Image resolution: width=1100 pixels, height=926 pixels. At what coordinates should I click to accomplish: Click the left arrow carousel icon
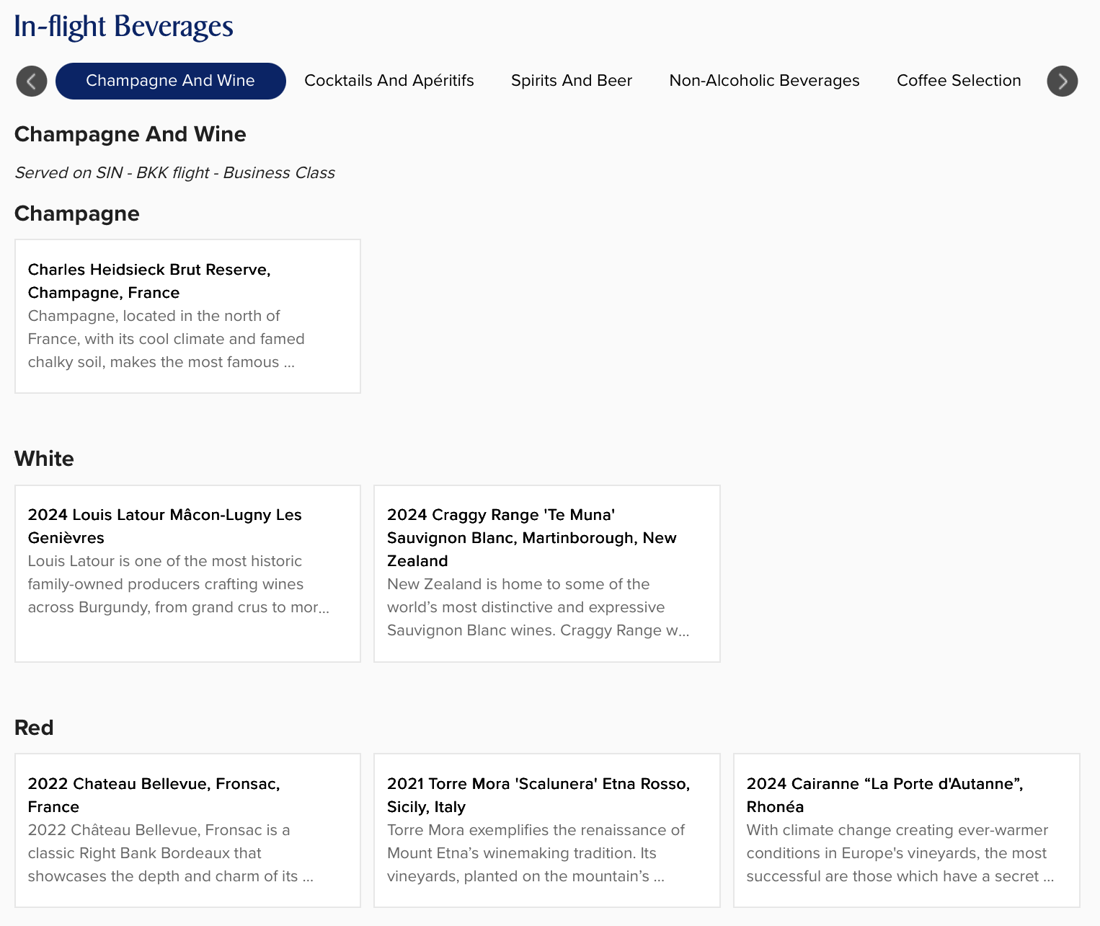[32, 81]
